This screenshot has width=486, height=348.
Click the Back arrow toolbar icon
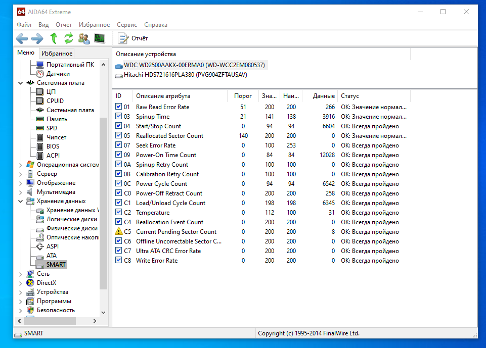[22, 38]
